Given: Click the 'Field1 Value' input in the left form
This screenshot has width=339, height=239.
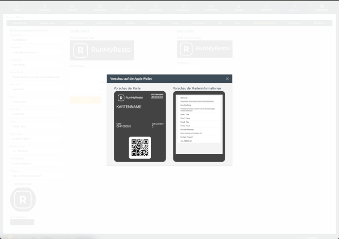Looking at the screenshot, I should tap(36, 102).
